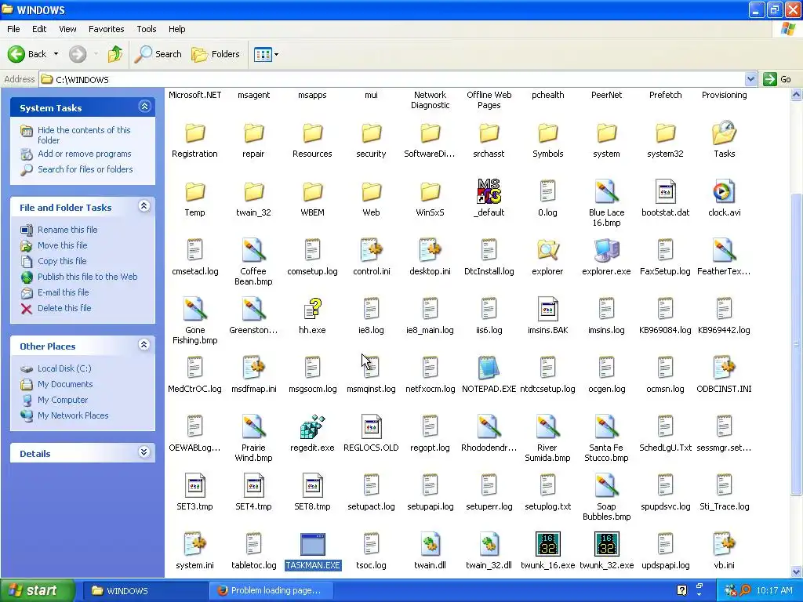The image size is (803, 602).
Task: Toggle the Folders pane button
Action: tap(215, 54)
